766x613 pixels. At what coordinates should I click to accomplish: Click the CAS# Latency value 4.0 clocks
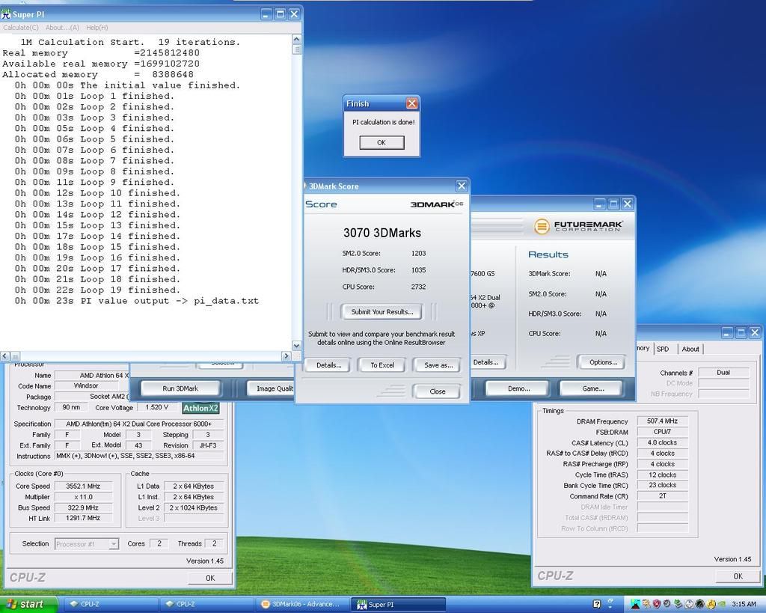(663, 442)
